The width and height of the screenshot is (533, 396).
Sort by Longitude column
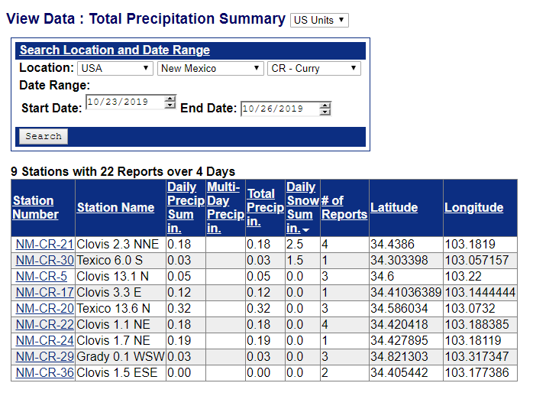pos(474,207)
